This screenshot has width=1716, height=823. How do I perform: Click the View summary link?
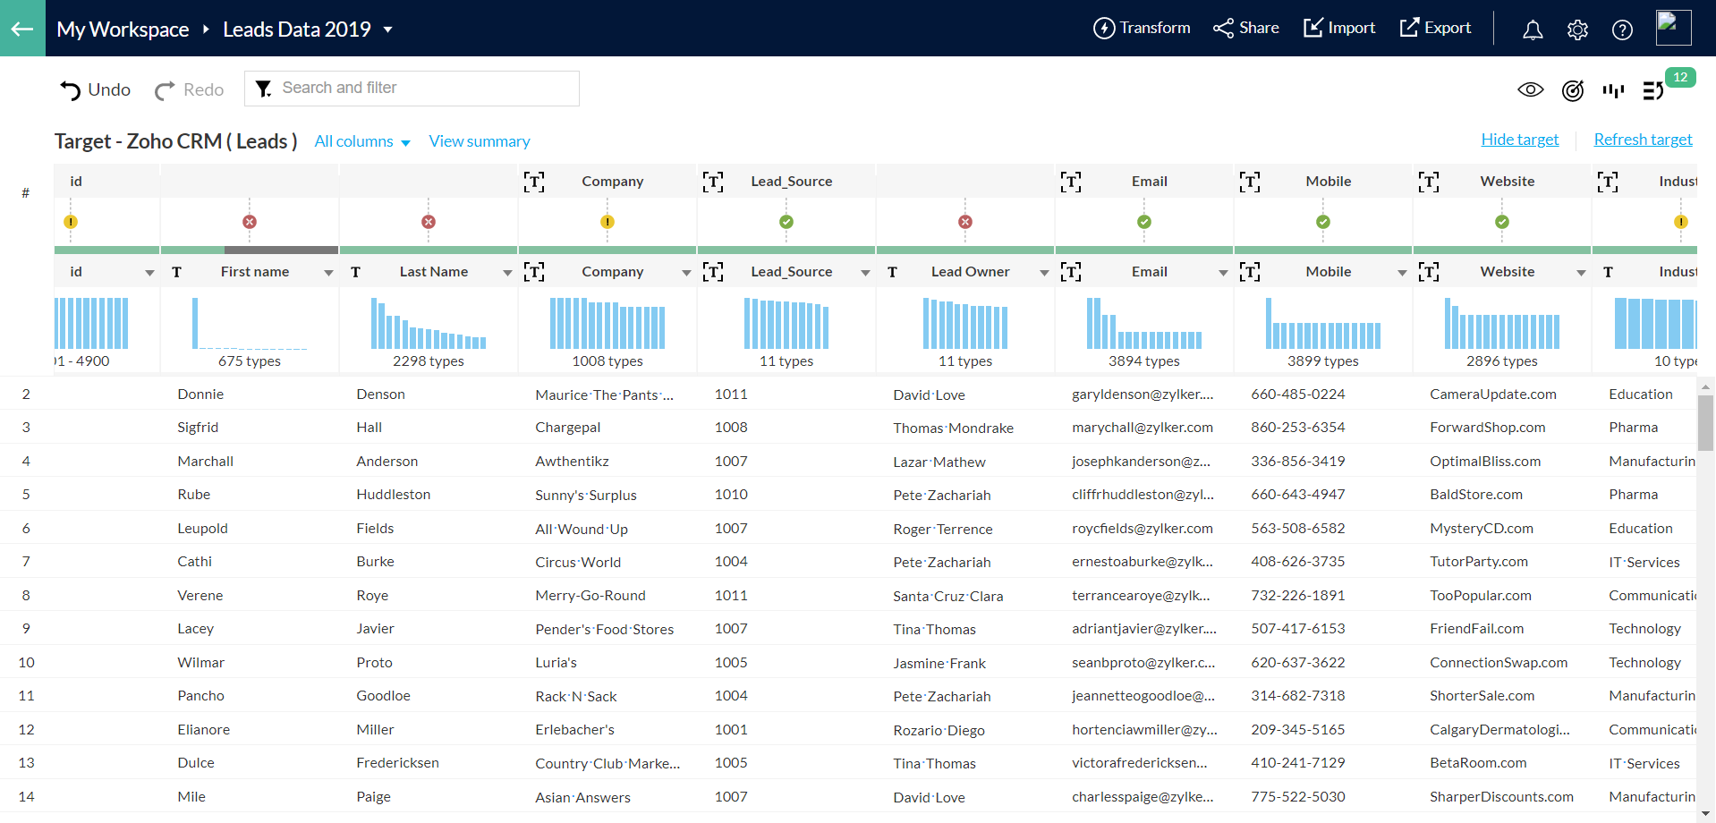pyautogui.click(x=480, y=141)
